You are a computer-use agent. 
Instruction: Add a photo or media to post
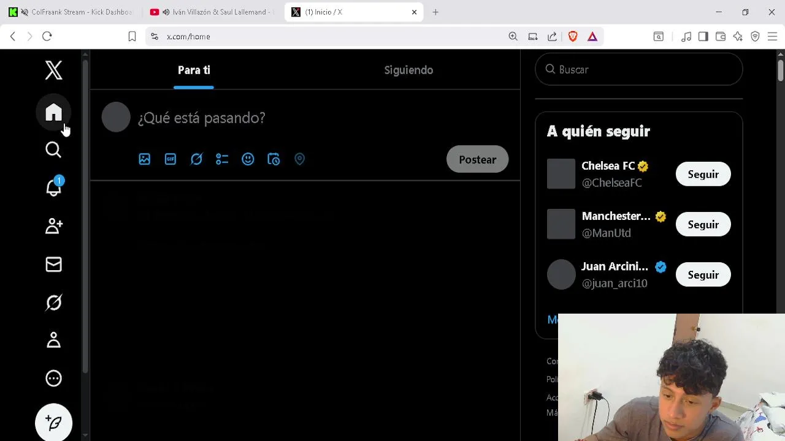point(144,159)
